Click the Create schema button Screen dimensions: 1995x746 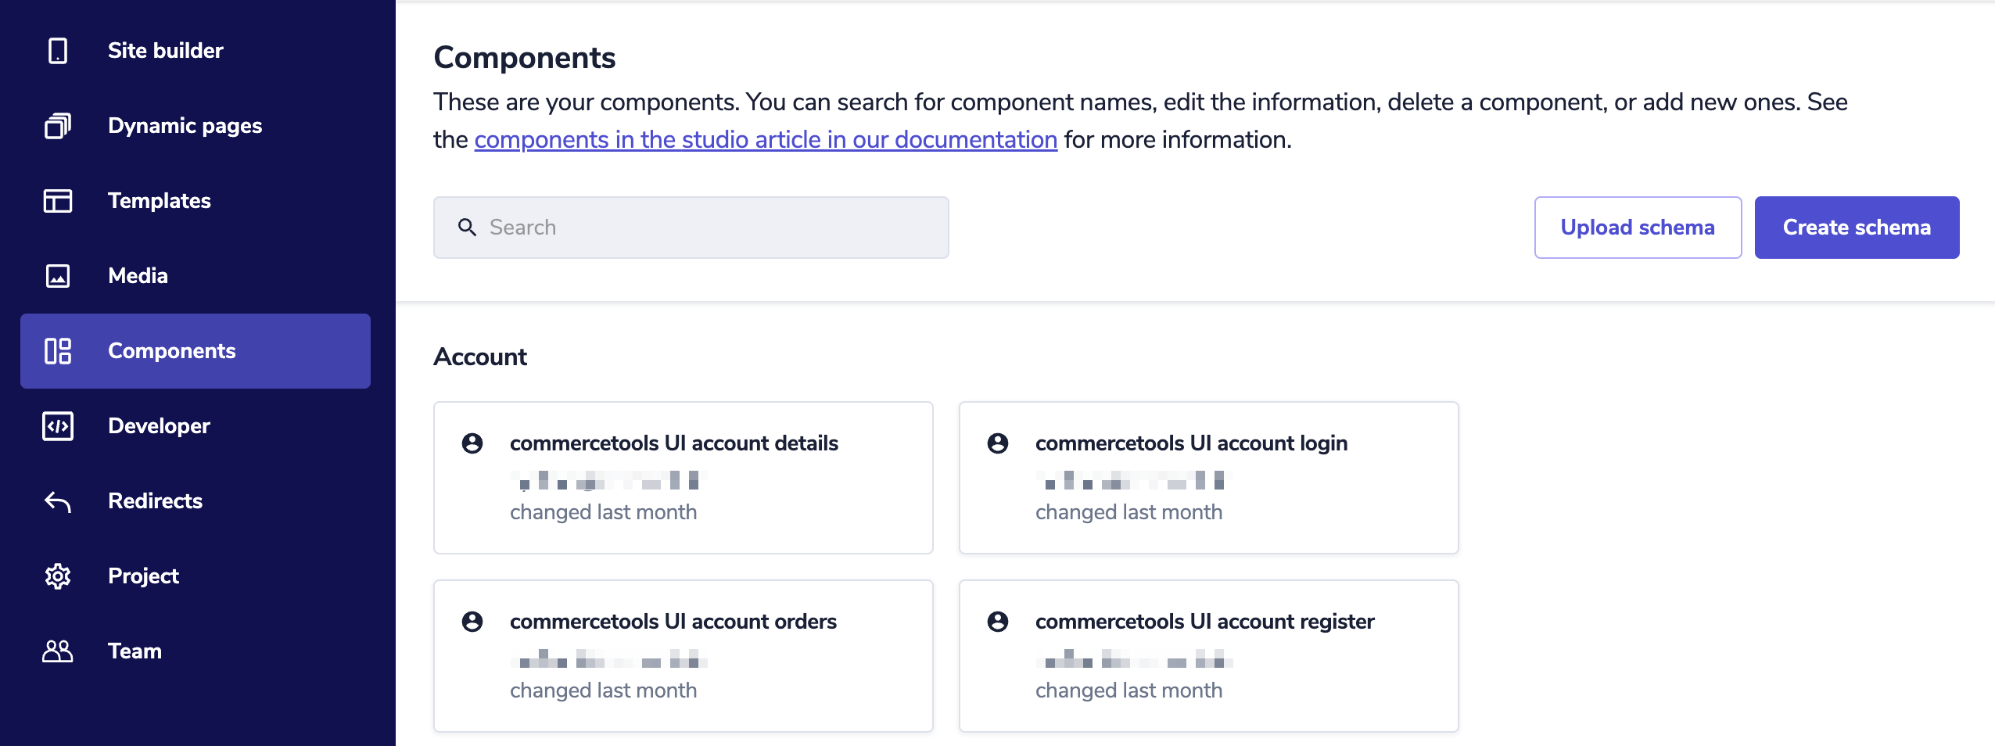(1856, 228)
